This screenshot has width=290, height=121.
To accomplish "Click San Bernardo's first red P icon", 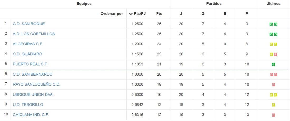I will coord(271,75).
